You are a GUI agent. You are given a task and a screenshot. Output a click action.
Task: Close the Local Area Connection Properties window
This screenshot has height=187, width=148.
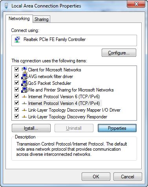(136, 4)
